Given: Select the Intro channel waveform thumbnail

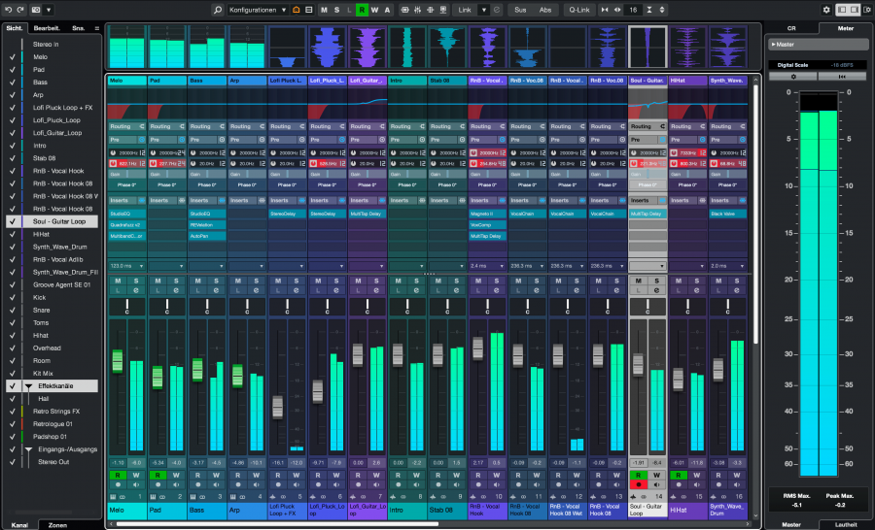Looking at the screenshot, I should point(406,46).
